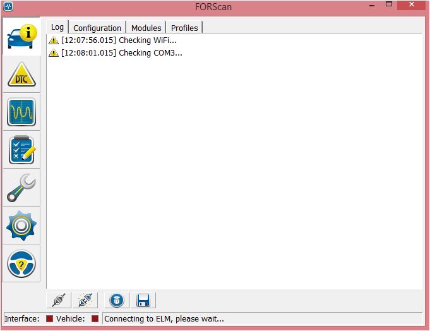Switch to the Log tab
Screen dimensions: 430x331
click(57, 27)
